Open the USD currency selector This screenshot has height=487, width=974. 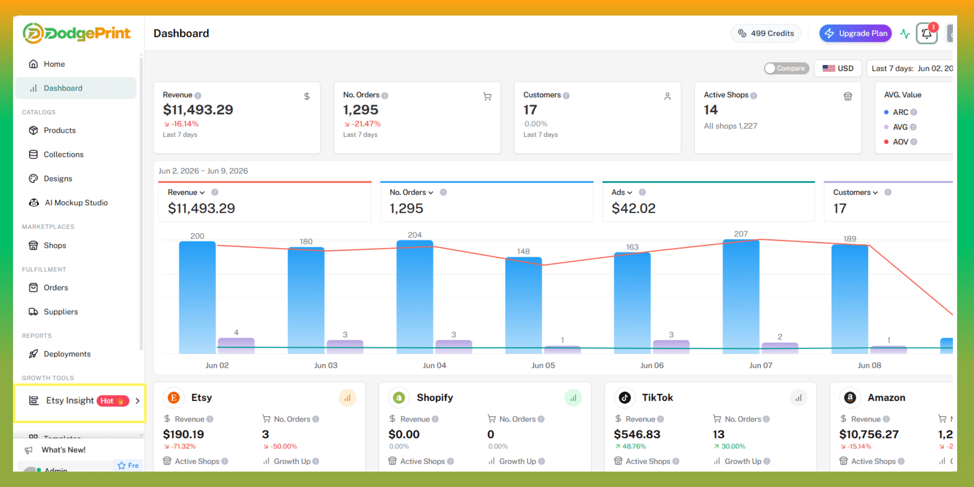click(x=838, y=68)
